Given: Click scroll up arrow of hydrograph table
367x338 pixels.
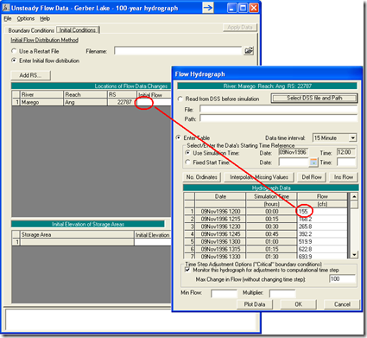Looking at the screenshot, I should (354, 196).
